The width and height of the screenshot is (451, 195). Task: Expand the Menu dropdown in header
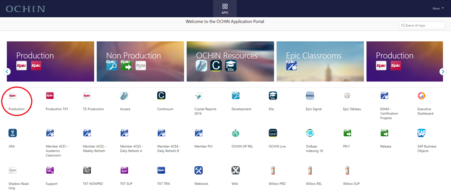438,8
